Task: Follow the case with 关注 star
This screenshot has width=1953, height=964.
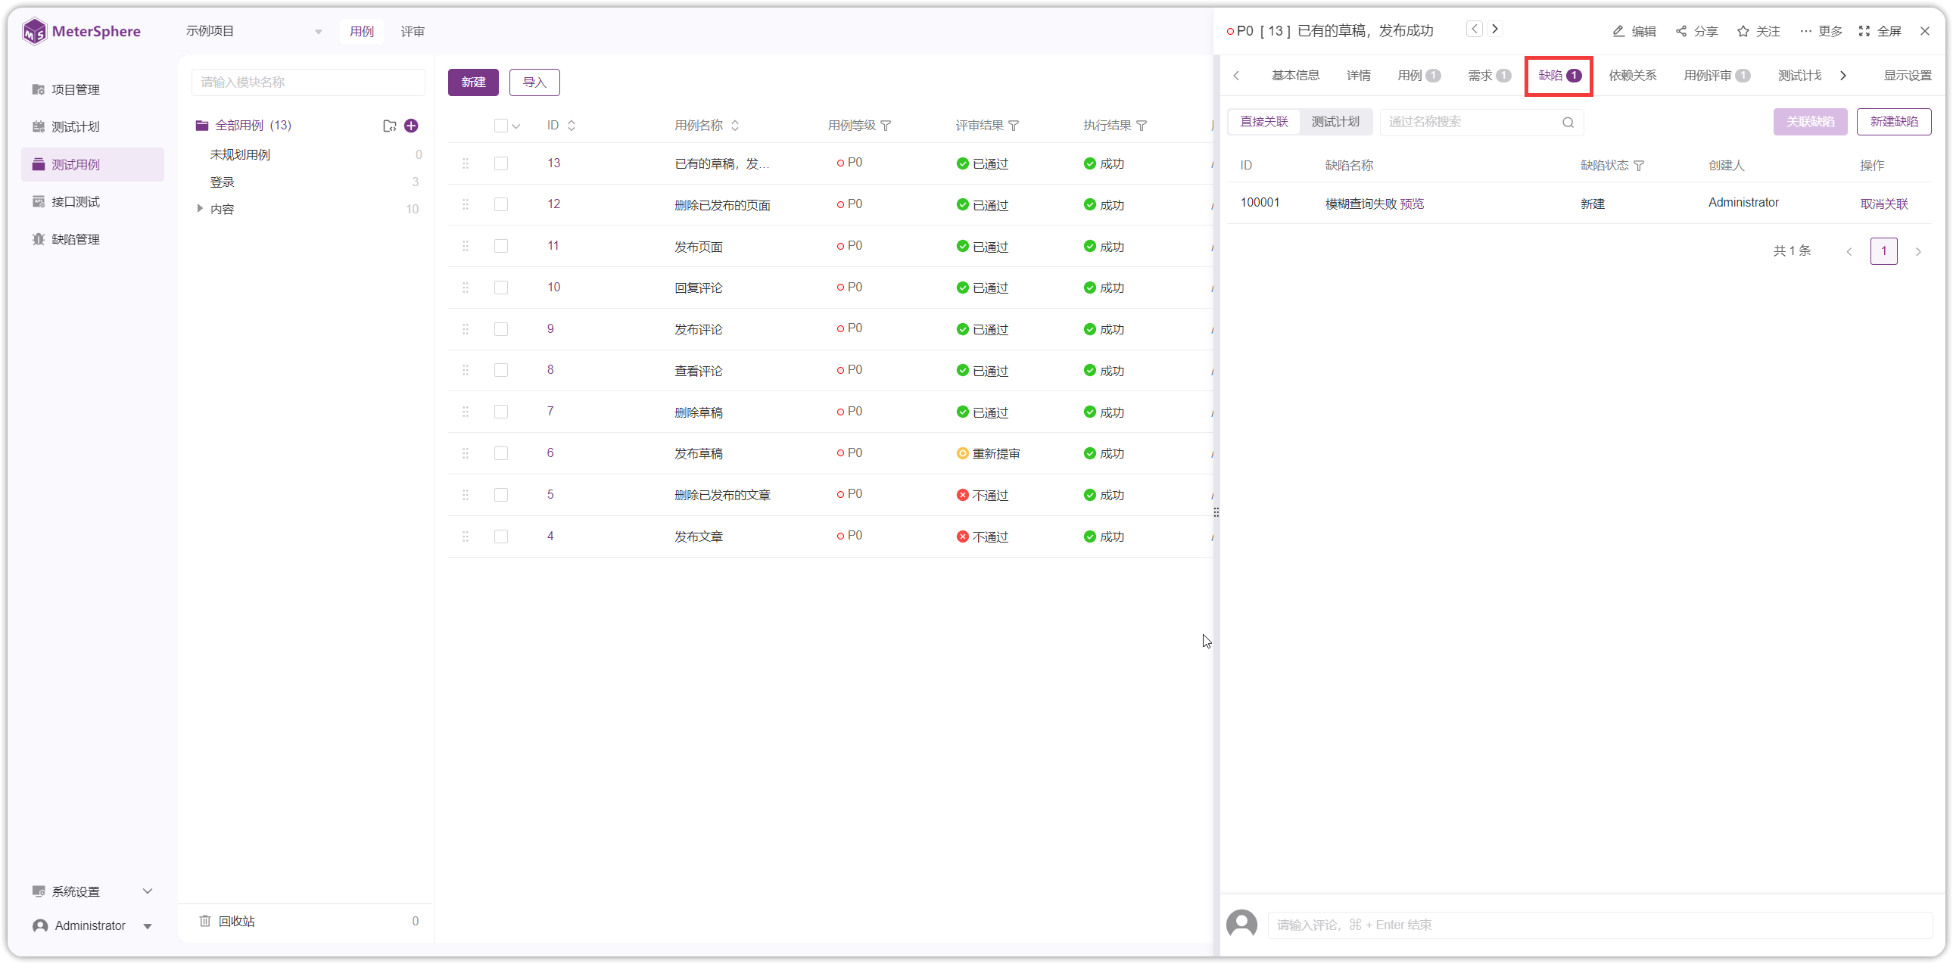Action: coord(1758,31)
